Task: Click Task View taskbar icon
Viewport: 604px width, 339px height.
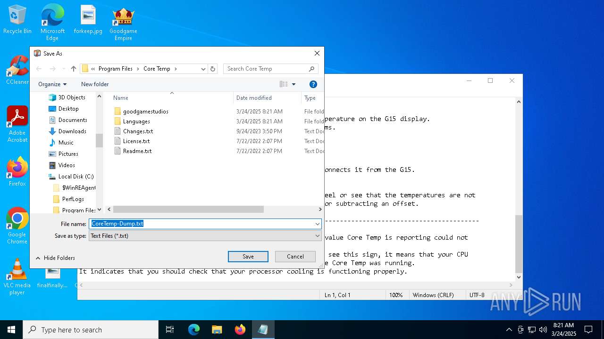Action: click(170, 330)
